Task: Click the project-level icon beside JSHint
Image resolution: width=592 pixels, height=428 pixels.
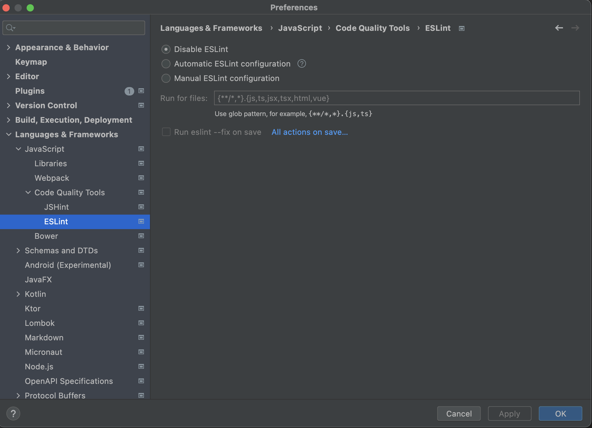Action: (x=141, y=207)
